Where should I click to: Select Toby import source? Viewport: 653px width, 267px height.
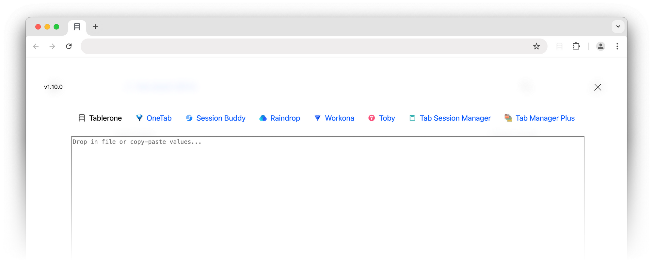tap(381, 118)
